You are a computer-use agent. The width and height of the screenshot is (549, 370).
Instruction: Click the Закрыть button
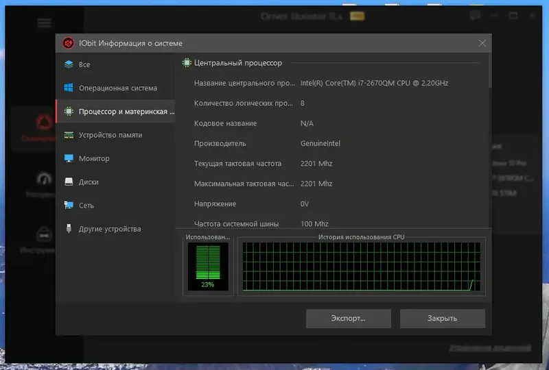[x=442, y=318]
